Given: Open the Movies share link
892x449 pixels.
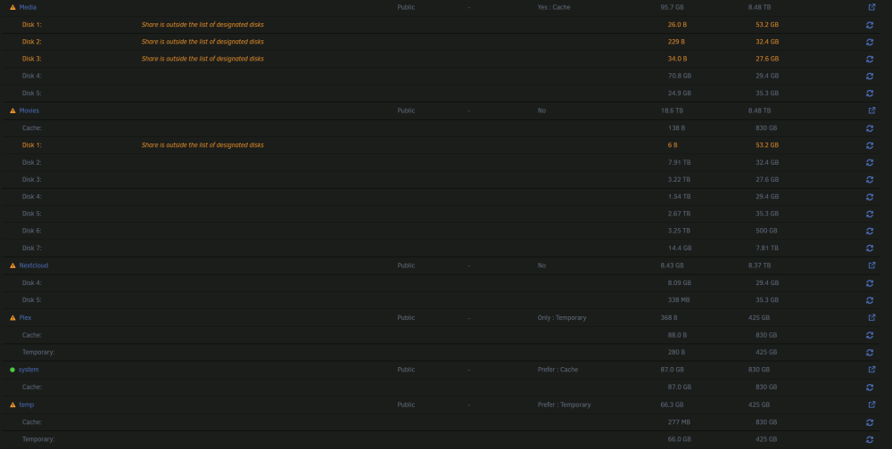Looking at the screenshot, I should (x=29, y=110).
